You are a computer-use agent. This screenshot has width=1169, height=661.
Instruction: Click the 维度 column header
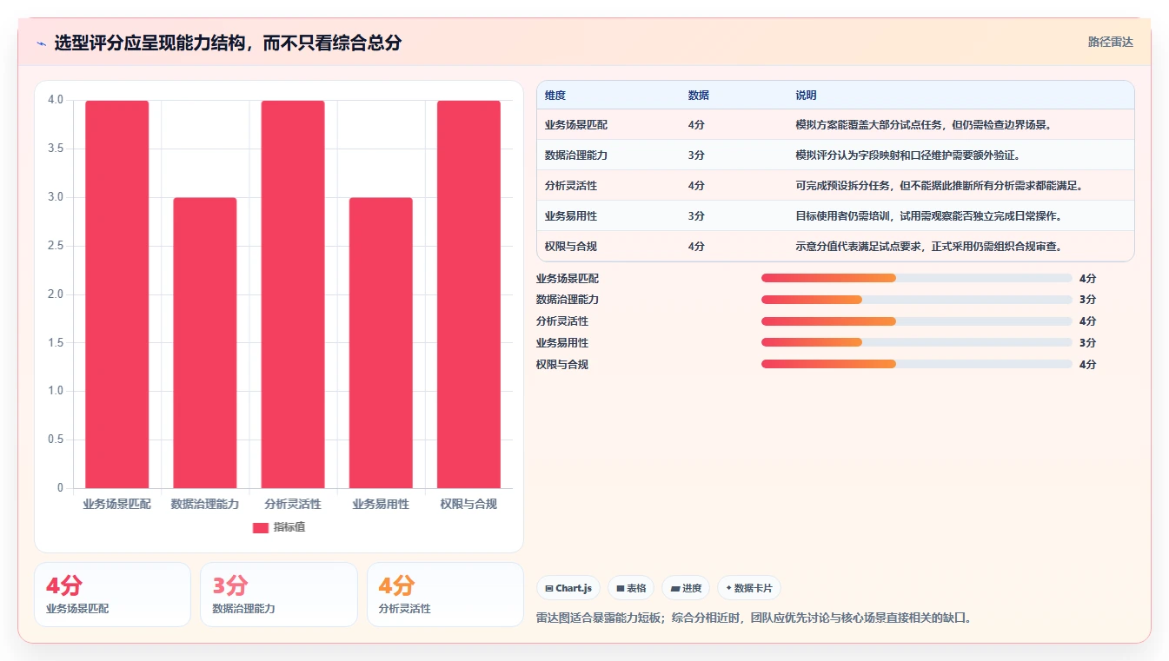pyautogui.click(x=555, y=96)
